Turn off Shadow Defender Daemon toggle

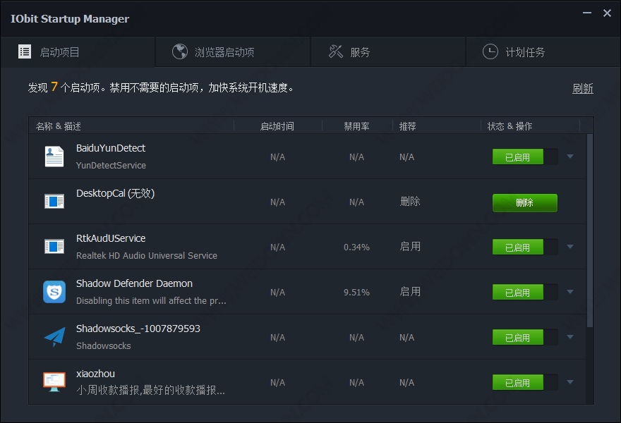[524, 293]
